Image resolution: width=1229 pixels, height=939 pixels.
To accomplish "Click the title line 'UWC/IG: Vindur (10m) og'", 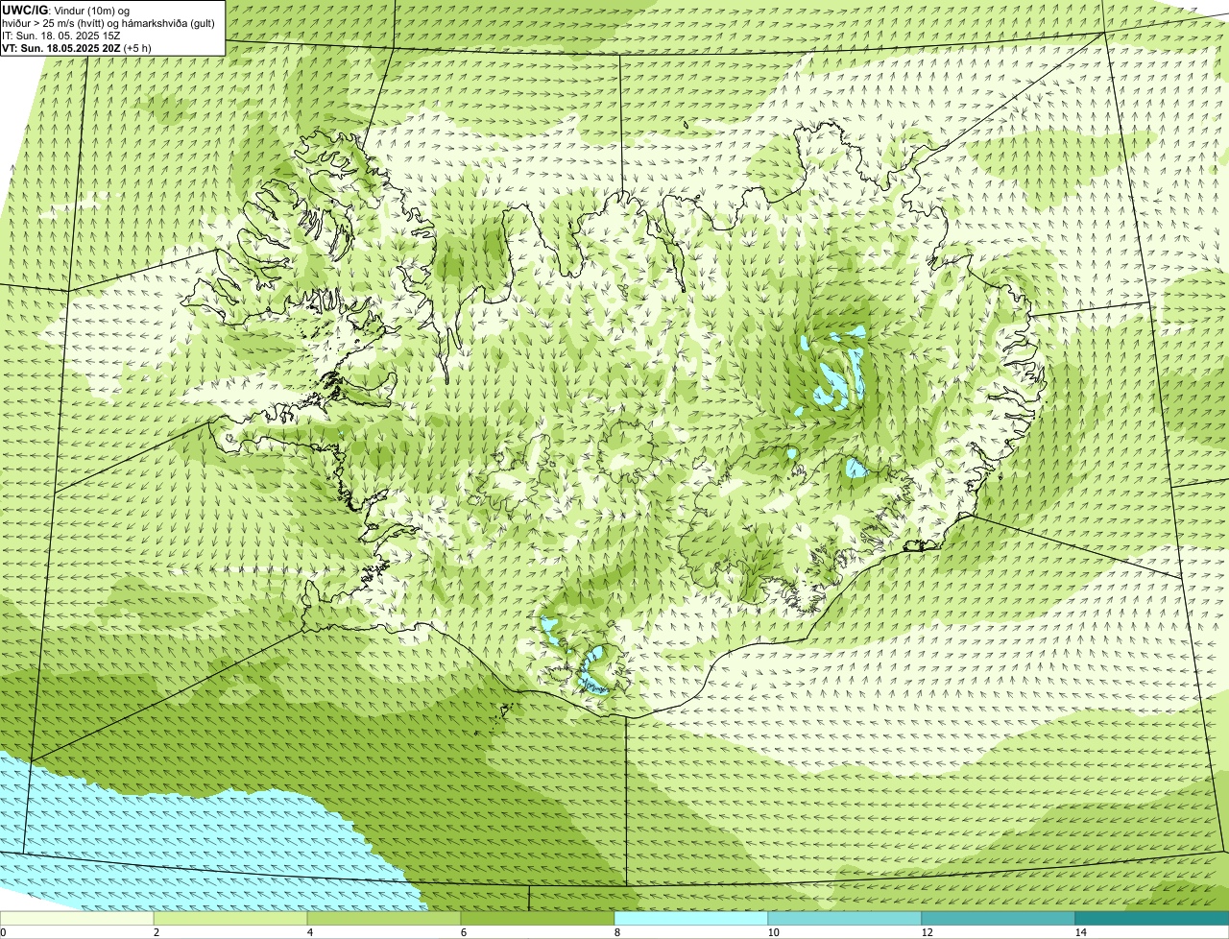I will 66,11.
